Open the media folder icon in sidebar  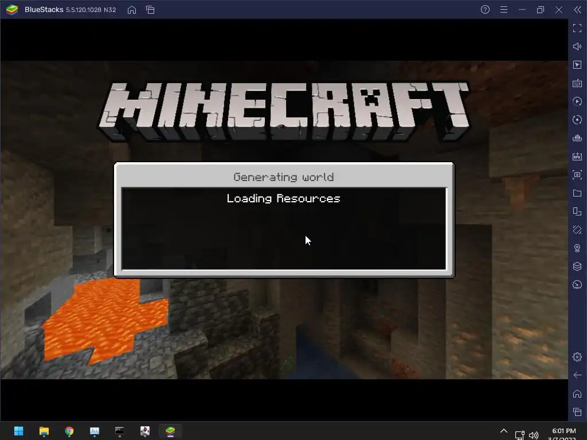(x=577, y=193)
